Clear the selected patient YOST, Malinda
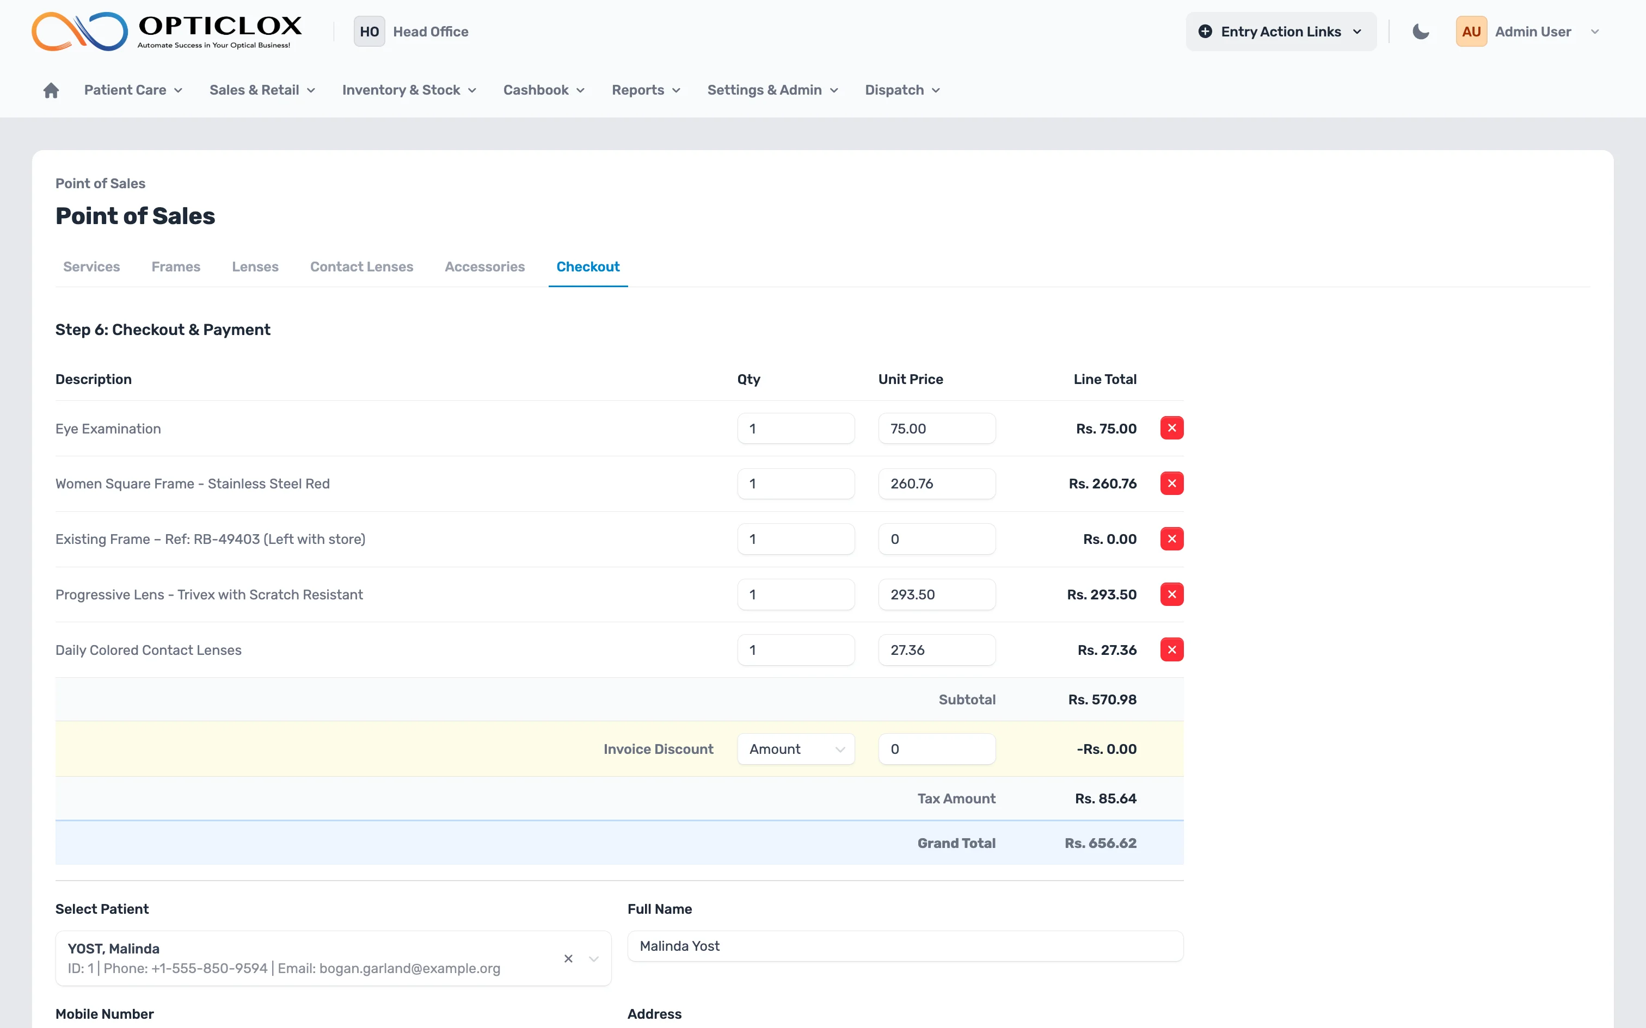Viewport: 1646px width, 1028px height. point(569,958)
